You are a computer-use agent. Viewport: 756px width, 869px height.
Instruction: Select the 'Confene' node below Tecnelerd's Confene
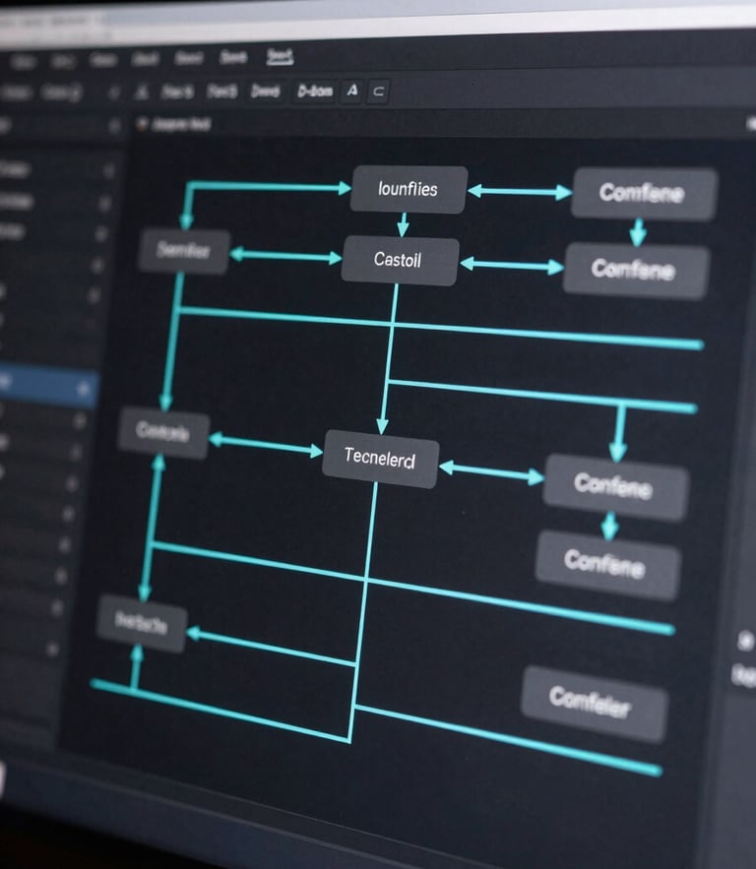(x=607, y=564)
